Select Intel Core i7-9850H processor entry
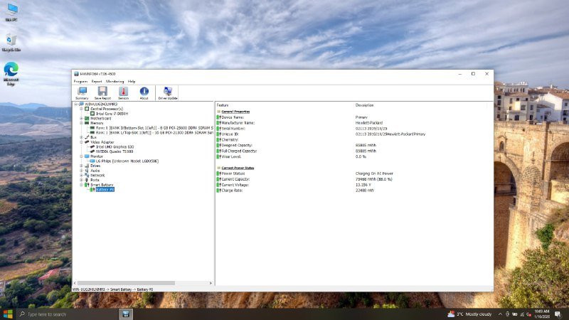Image resolution: width=569 pixels, height=320 pixels. [x=112, y=113]
